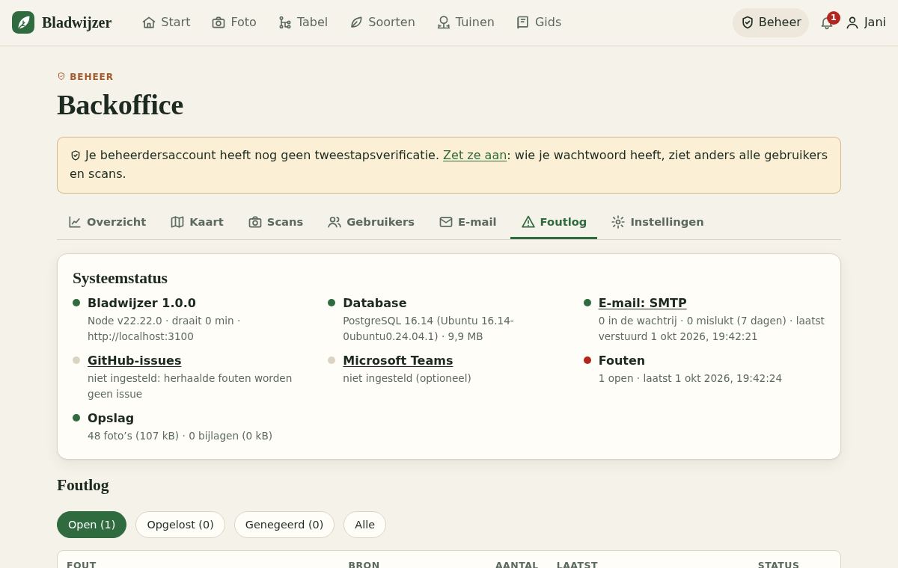The image size is (898, 568).
Task: Click the 'Systeemstatus' heading
Action: (x=120, y=278)
